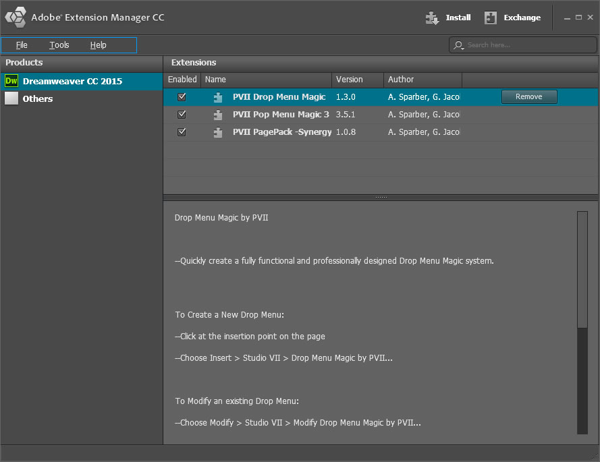The width and height of the screenshot is (600, 462).
Task: Open the Help menu
Action: 99,45
